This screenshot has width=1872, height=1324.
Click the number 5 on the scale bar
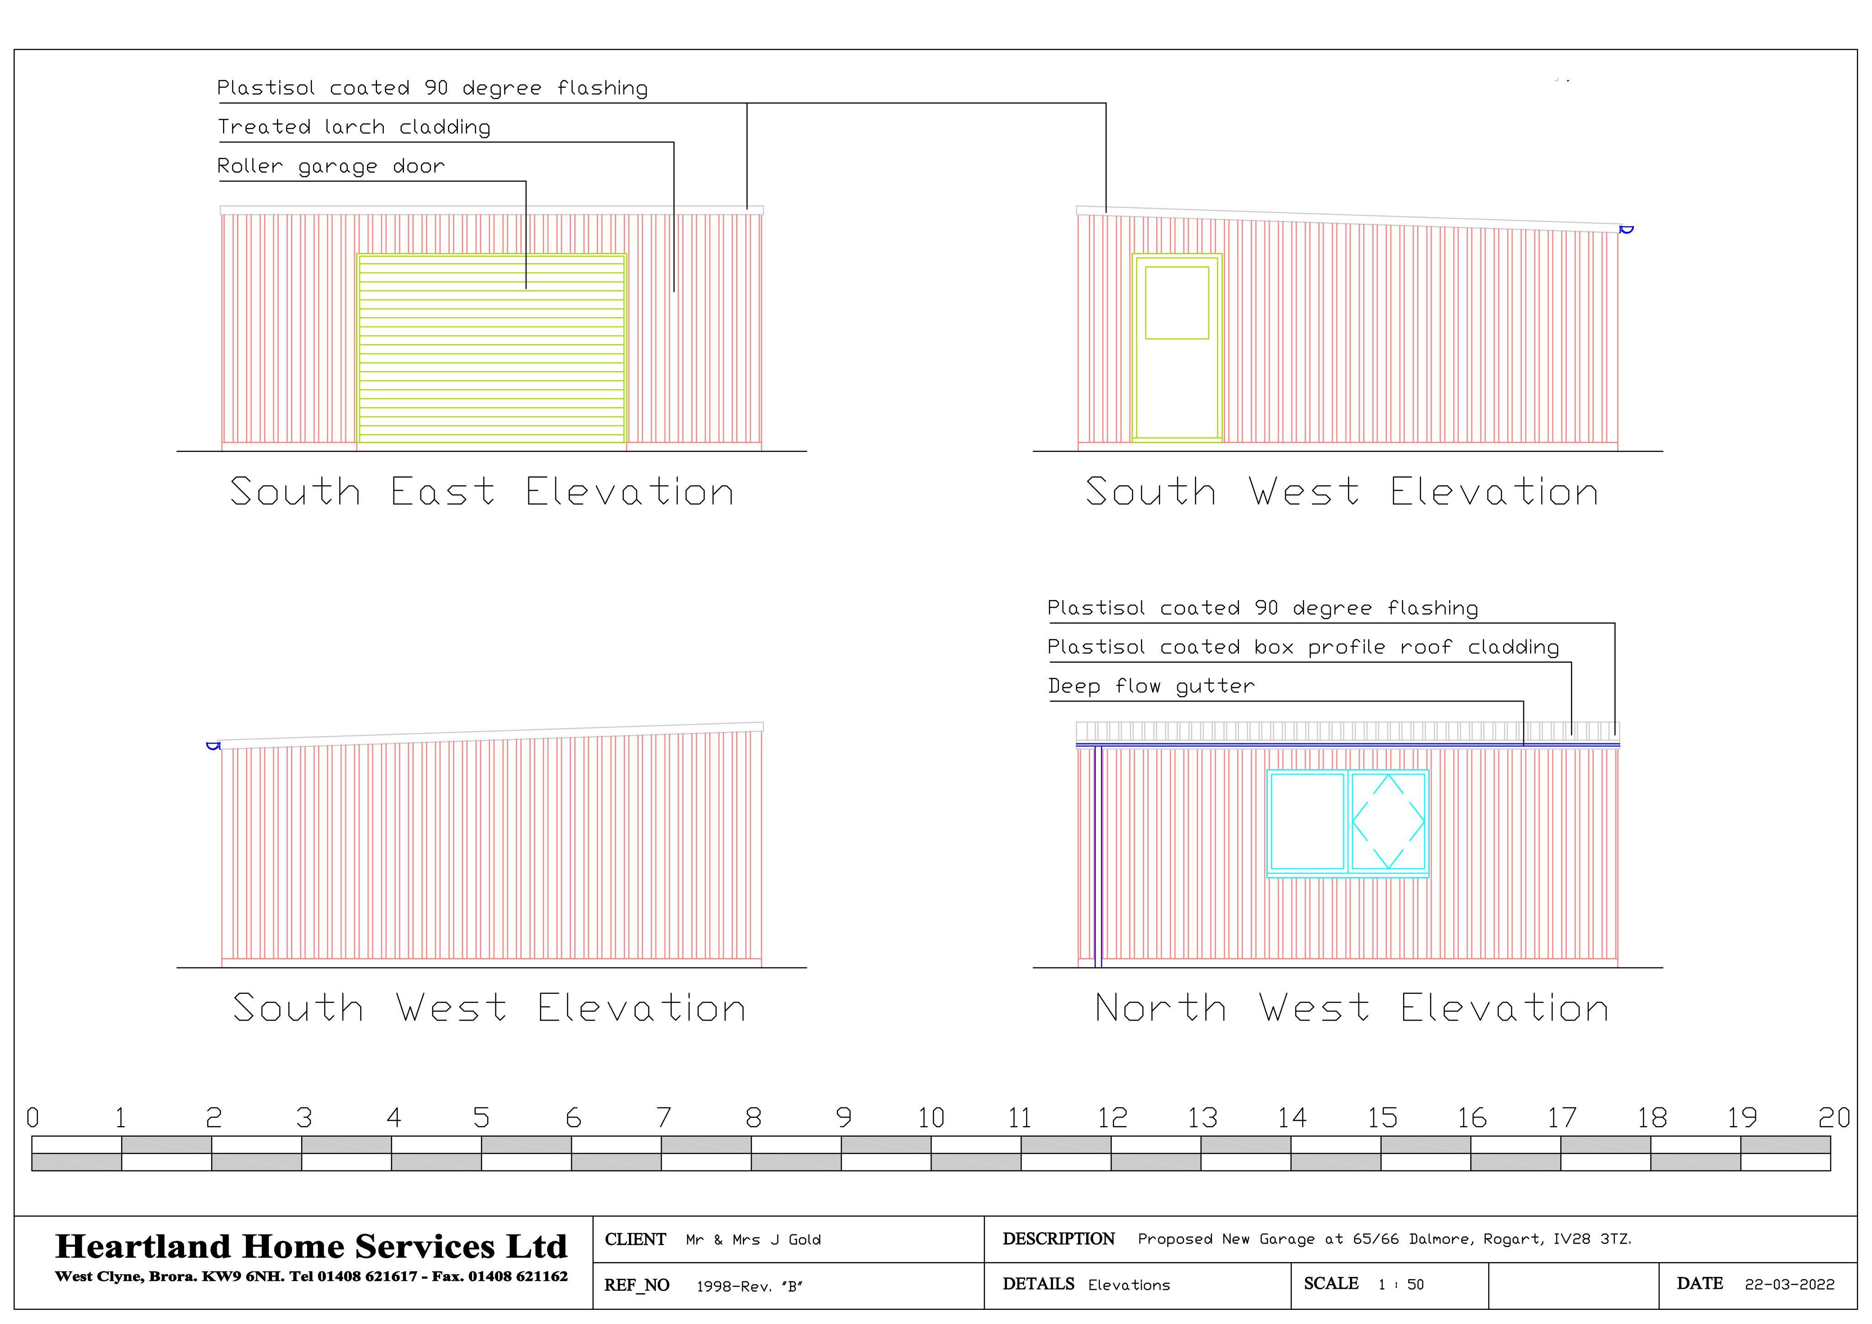[x=482, y=1118]
